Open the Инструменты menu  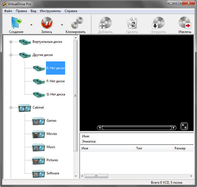(x=50, y=11)
